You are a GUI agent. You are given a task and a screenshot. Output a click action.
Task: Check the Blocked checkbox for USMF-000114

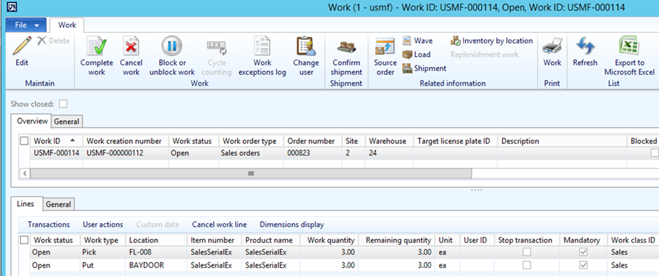pyautogui.click(x=654, y=153)
